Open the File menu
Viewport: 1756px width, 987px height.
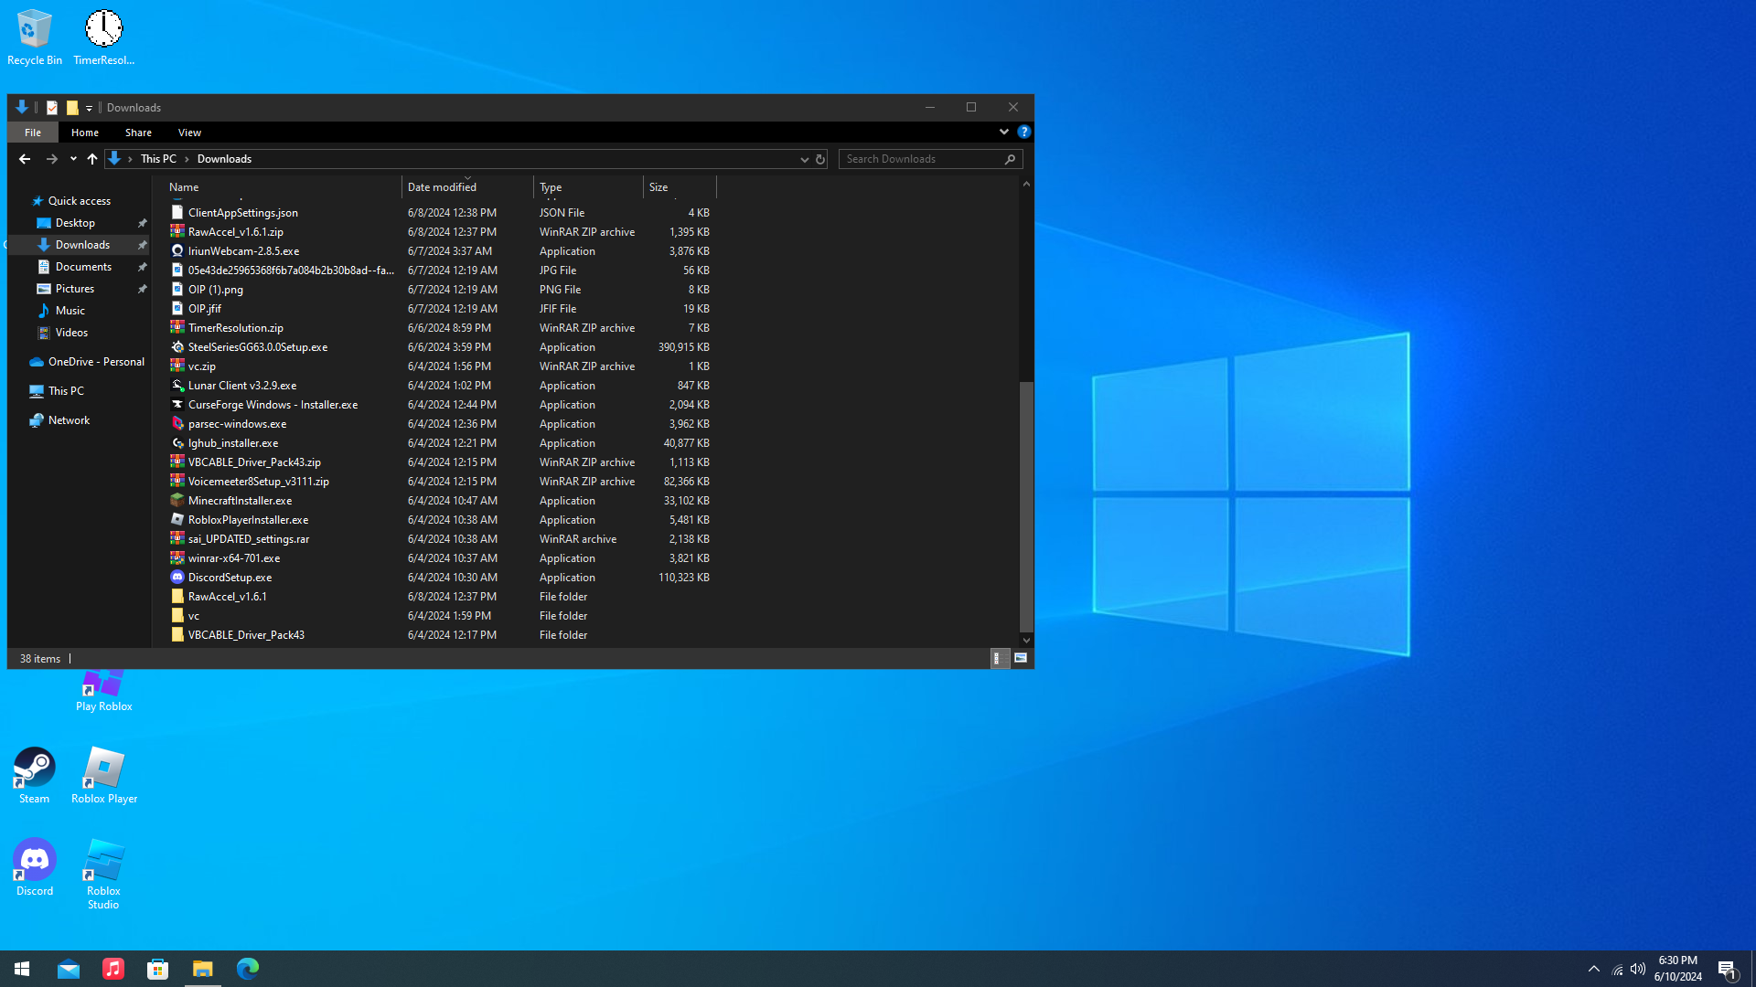click(x=33, y=133)
